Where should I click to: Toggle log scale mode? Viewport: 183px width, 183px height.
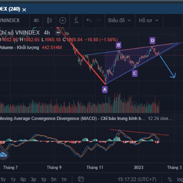[x=180, y=179]
